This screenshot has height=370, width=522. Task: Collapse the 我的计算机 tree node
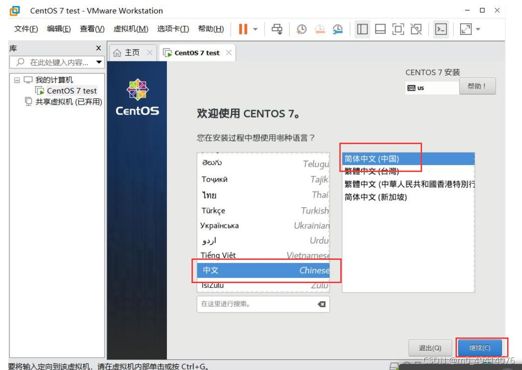pyautogui.click(x=17, y=80)
